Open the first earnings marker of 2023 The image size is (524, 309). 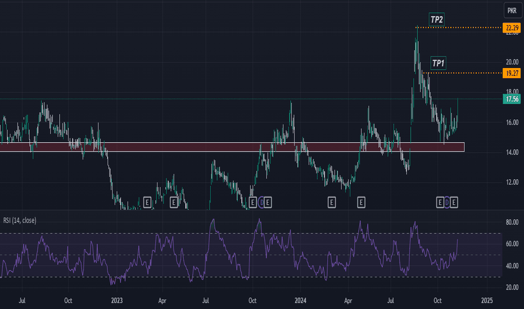(x=147, y=202)
